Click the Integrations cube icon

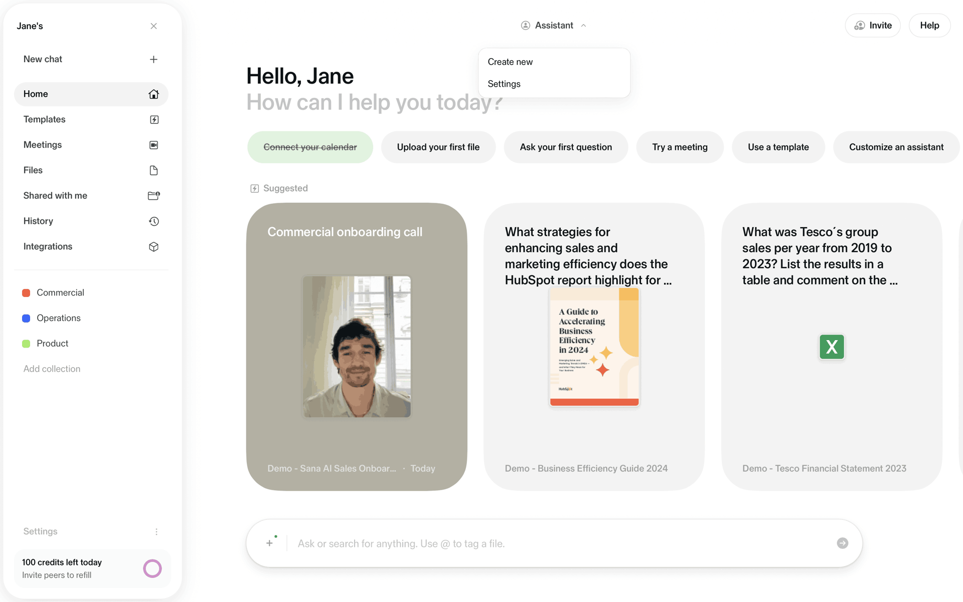(154, 247)
